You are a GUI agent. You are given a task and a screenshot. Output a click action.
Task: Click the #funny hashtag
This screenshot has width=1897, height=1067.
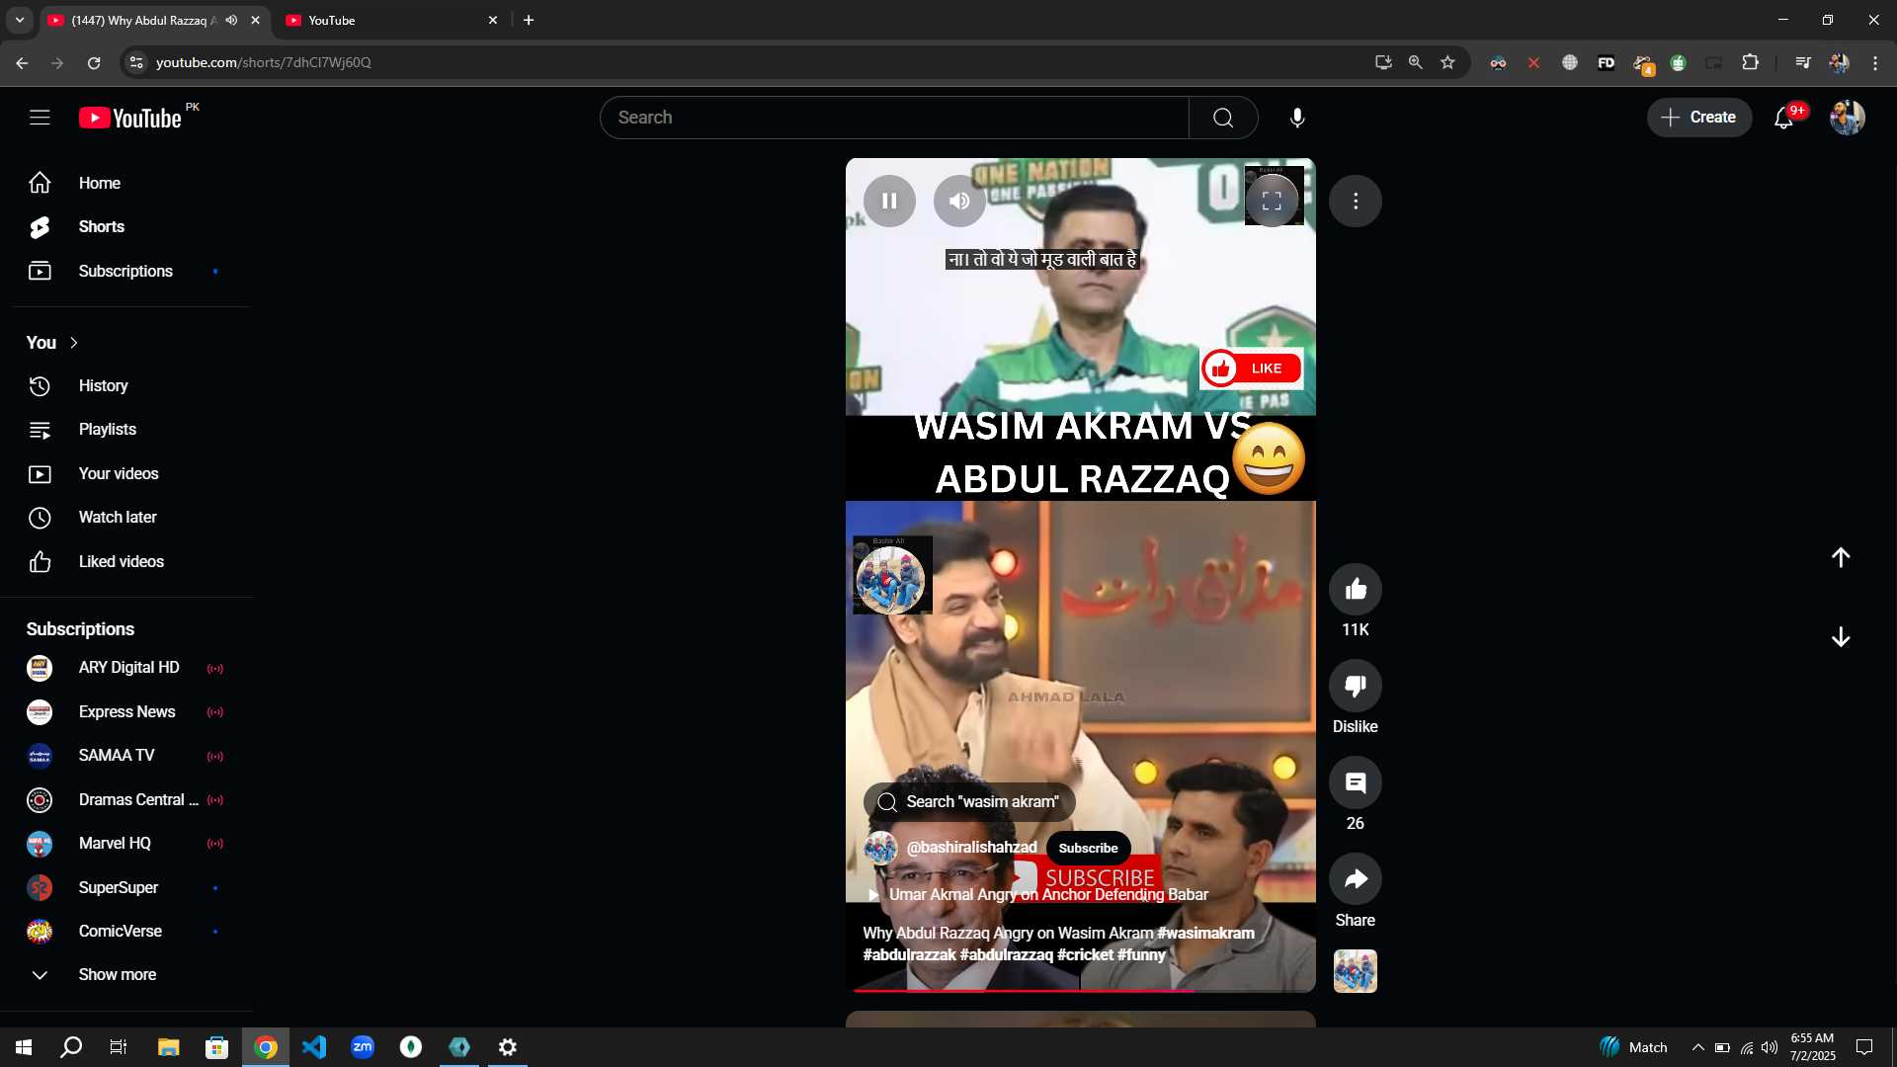tap(1141, 954)
